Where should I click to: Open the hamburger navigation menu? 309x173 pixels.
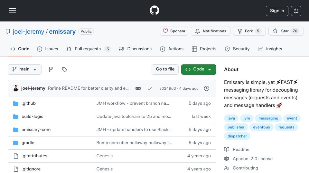click(13, 10)
